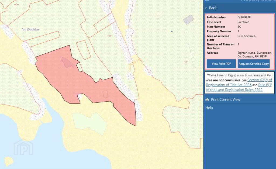Select Print Current View
Screen dimensions: 276x169
click(x=226, y=99)
